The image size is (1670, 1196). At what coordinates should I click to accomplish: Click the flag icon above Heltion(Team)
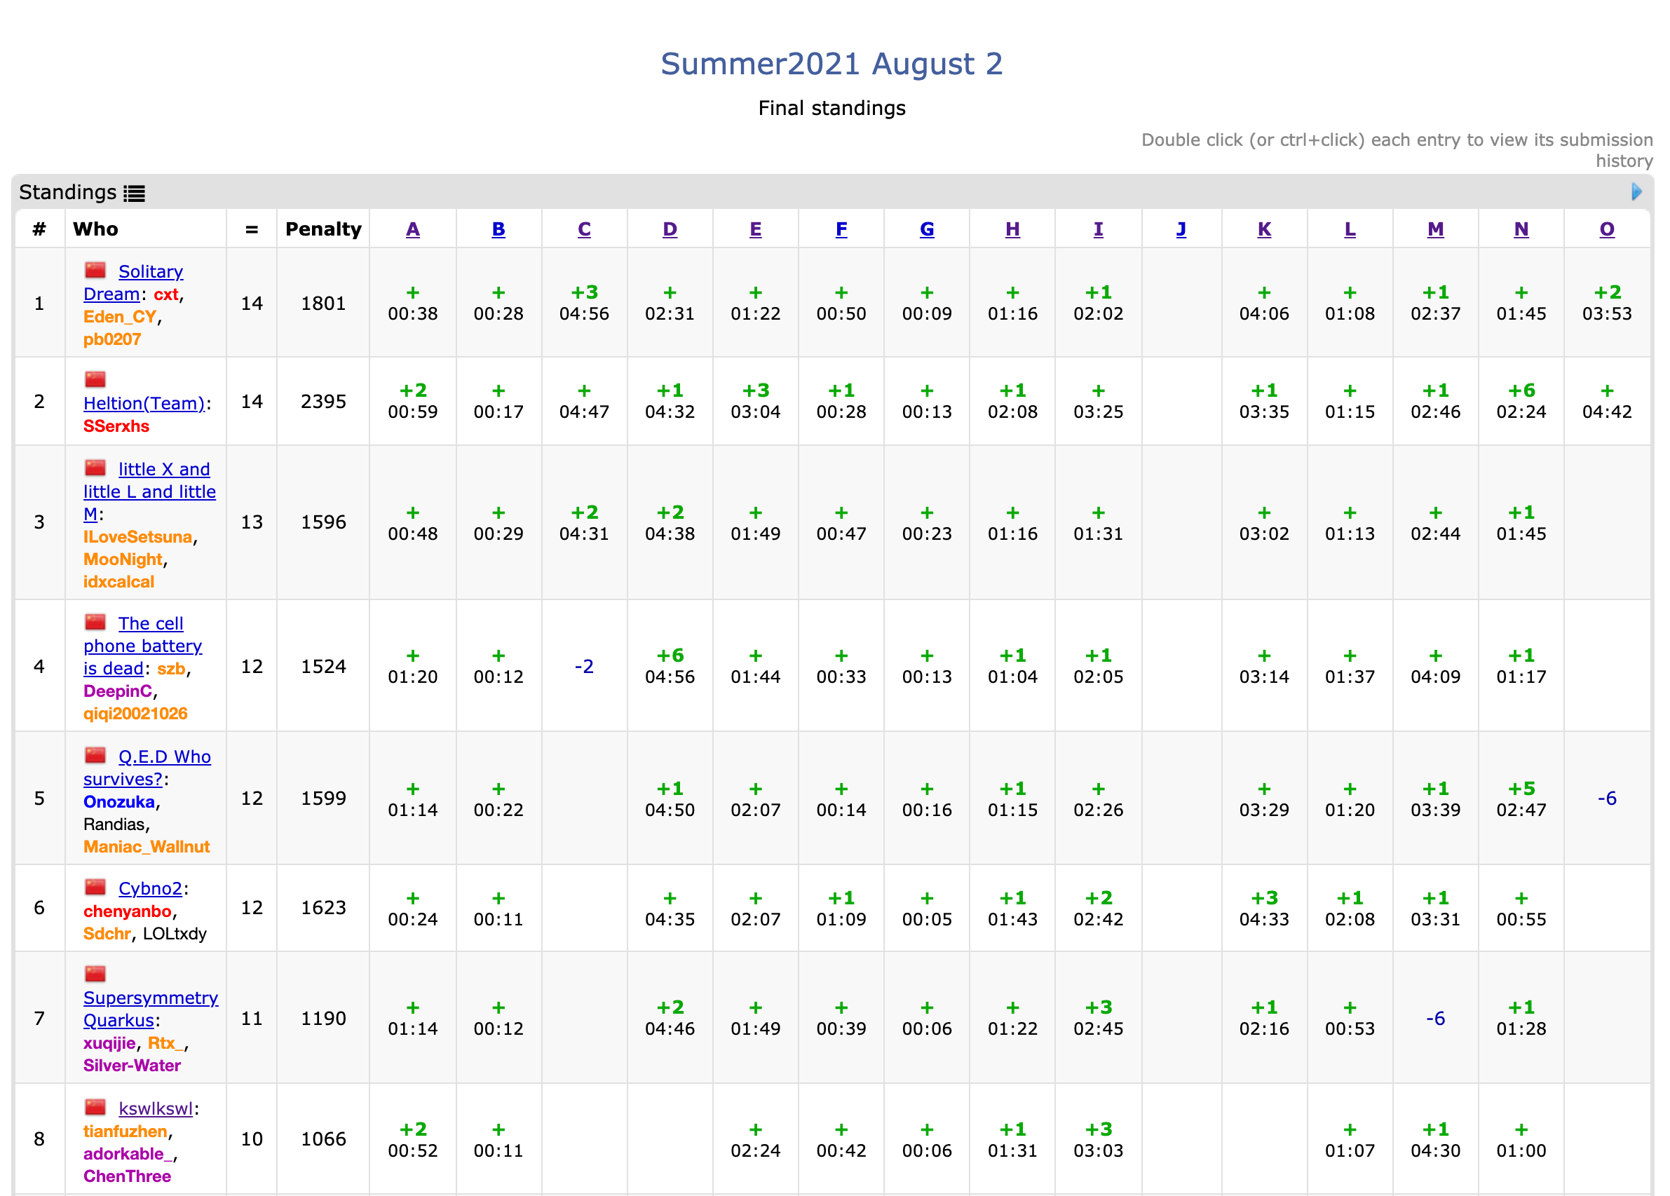96,380
